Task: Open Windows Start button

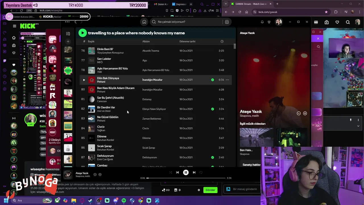Action: (5, 200)
